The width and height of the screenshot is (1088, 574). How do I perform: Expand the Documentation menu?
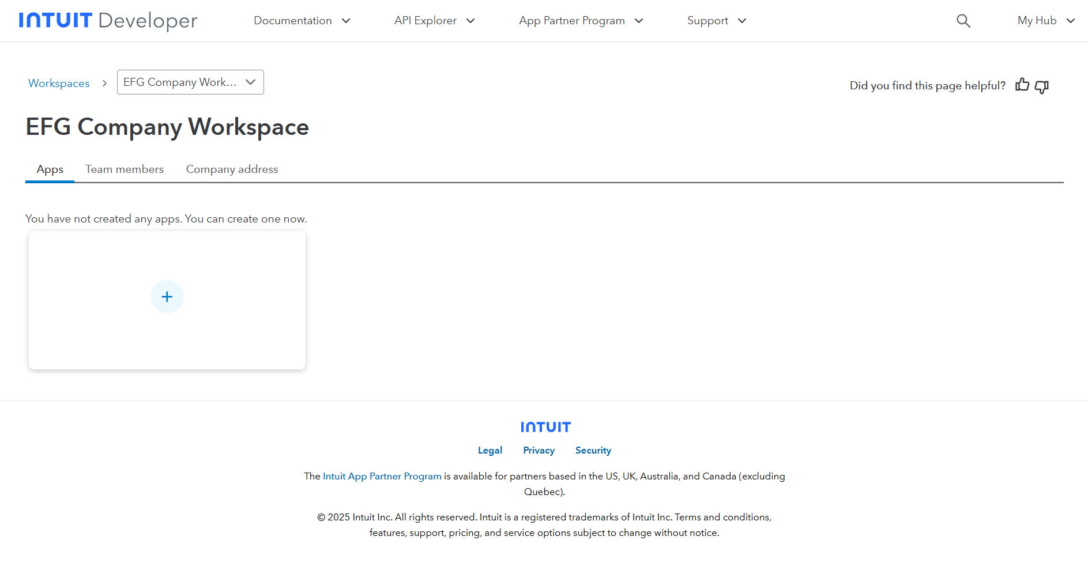pyautogui.click(x=302, y=21)
